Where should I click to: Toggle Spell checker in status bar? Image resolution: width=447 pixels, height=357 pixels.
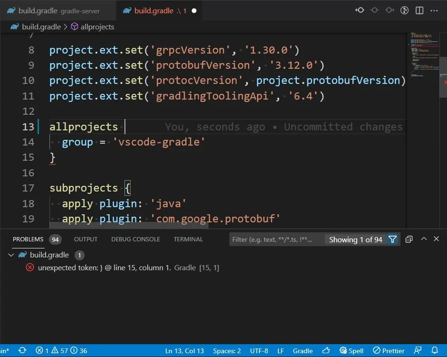[x=351, y=350]
